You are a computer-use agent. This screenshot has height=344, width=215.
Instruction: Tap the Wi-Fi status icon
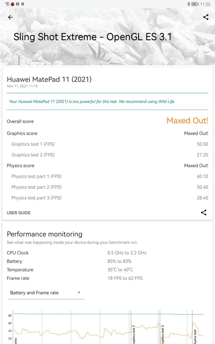pos(7,4)
